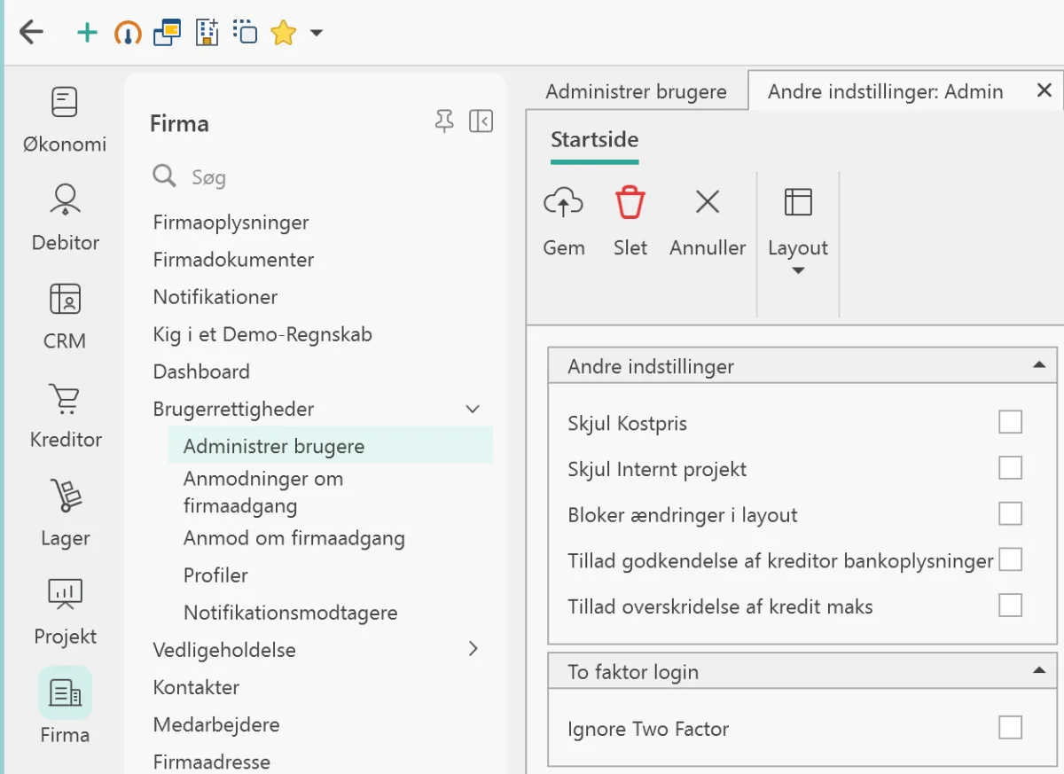The width and height of the screenshot is (1064, 774).
Task: Click Gem cloud save icon
Action: pos(563,203)
